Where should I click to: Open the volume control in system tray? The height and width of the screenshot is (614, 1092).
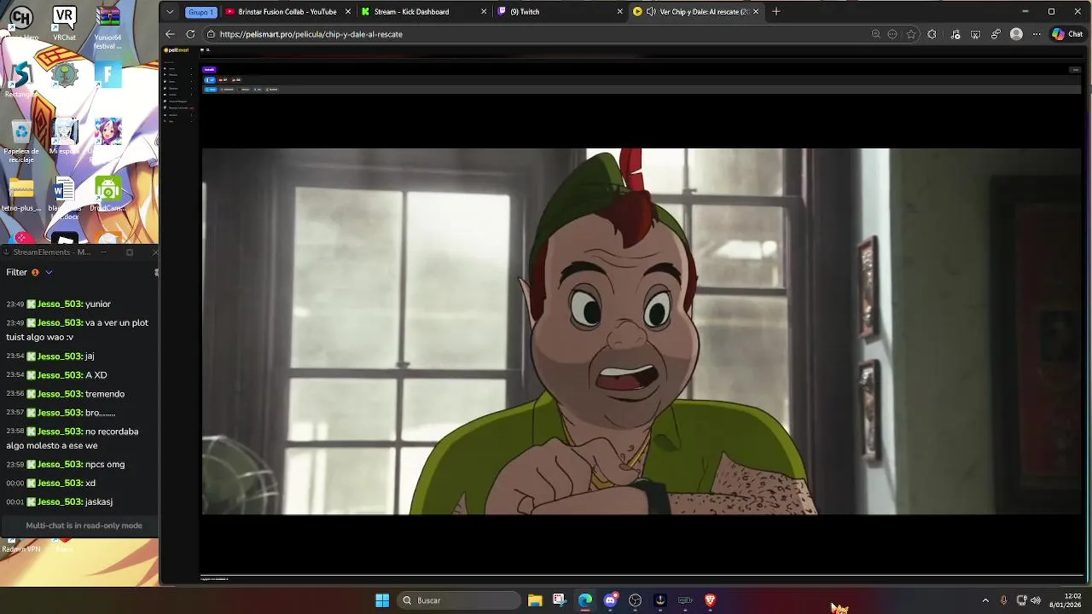pos(1036,600)
